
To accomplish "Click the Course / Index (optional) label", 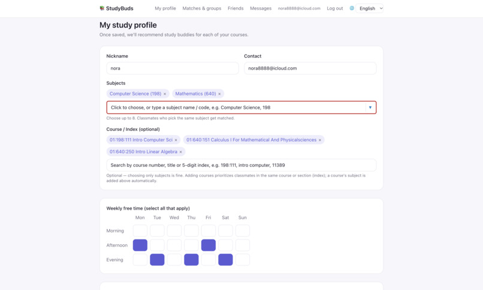I will click(x=133, y=129).
